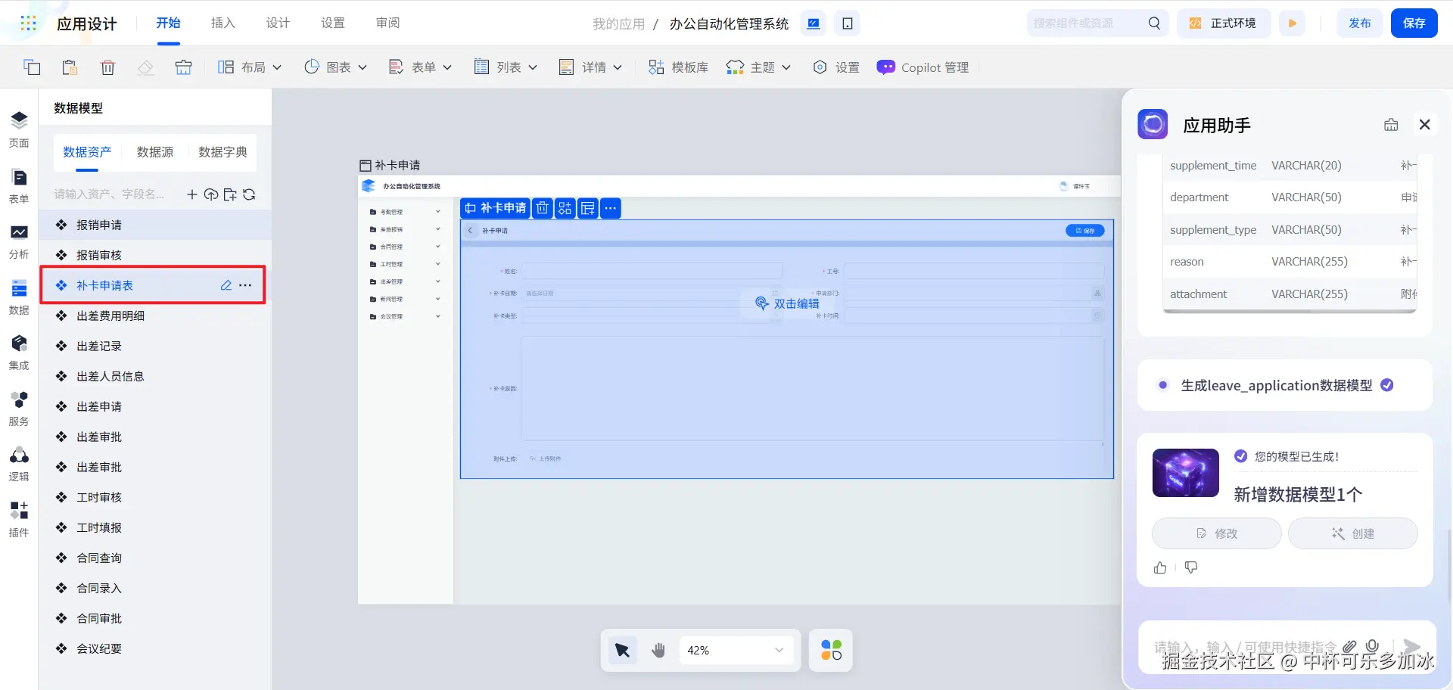
Task: Open Copilot 管理
Action: coord(923,67)
